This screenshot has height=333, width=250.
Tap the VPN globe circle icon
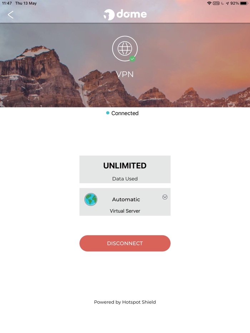(x=125, y=48)
